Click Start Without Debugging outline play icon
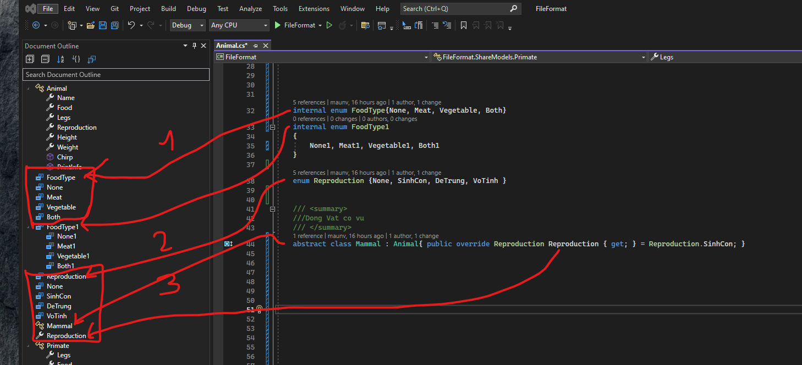 (x=329, y=25)
